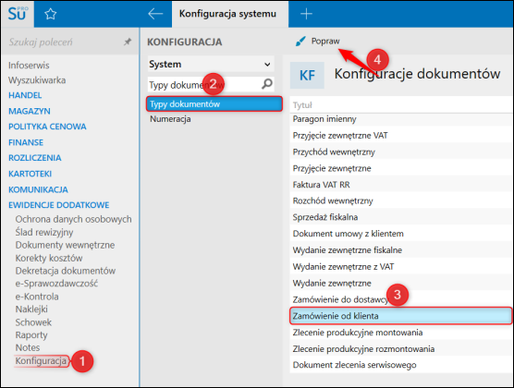The width and height of the screenshot is (514, 388).
Task: Select Numeracja in configuration list
Action: pos(170,119)
